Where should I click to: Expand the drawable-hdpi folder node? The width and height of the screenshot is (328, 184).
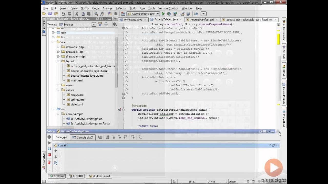point(58,47)
